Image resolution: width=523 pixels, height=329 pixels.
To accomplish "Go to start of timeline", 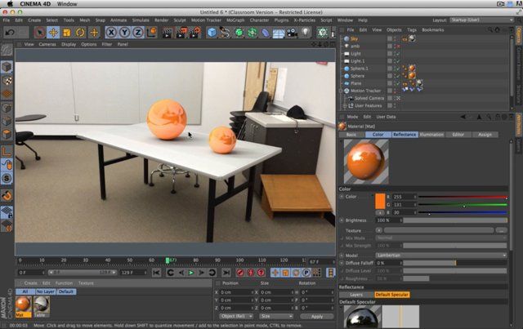I will (x=156, y=273).
